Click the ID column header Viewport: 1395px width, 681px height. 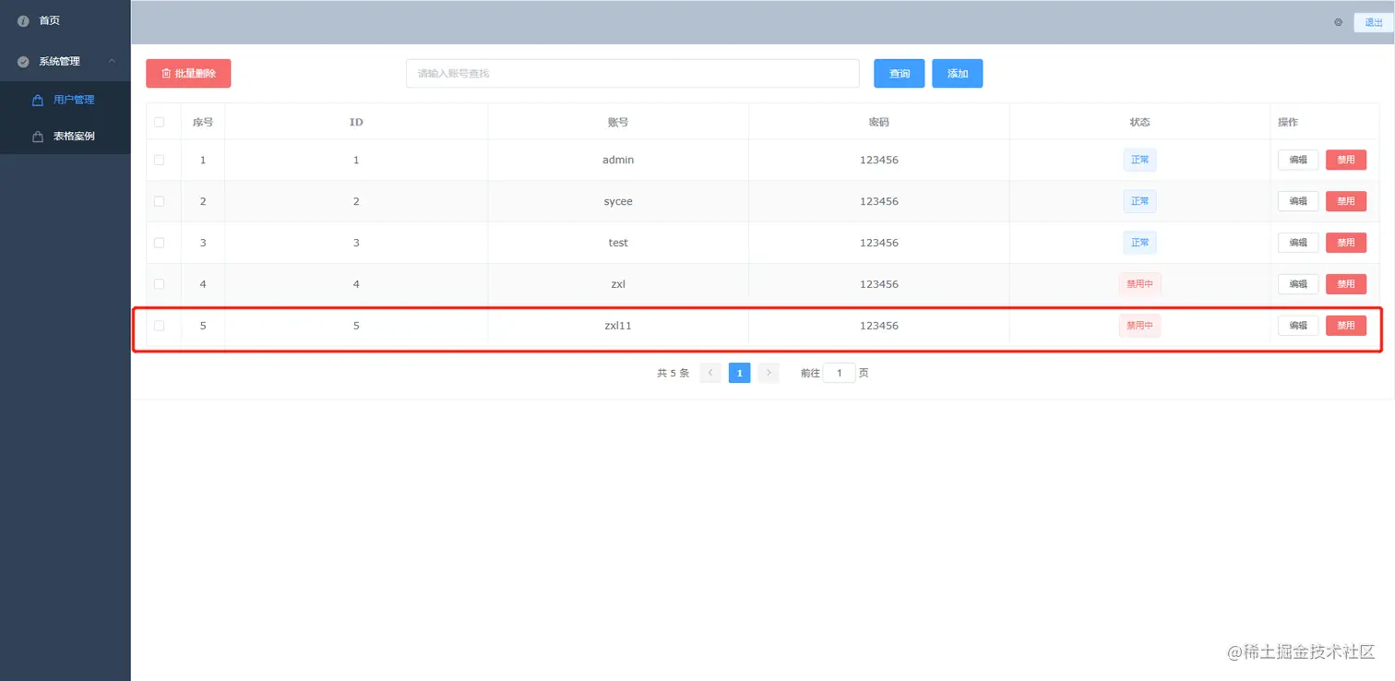(356, 122)
